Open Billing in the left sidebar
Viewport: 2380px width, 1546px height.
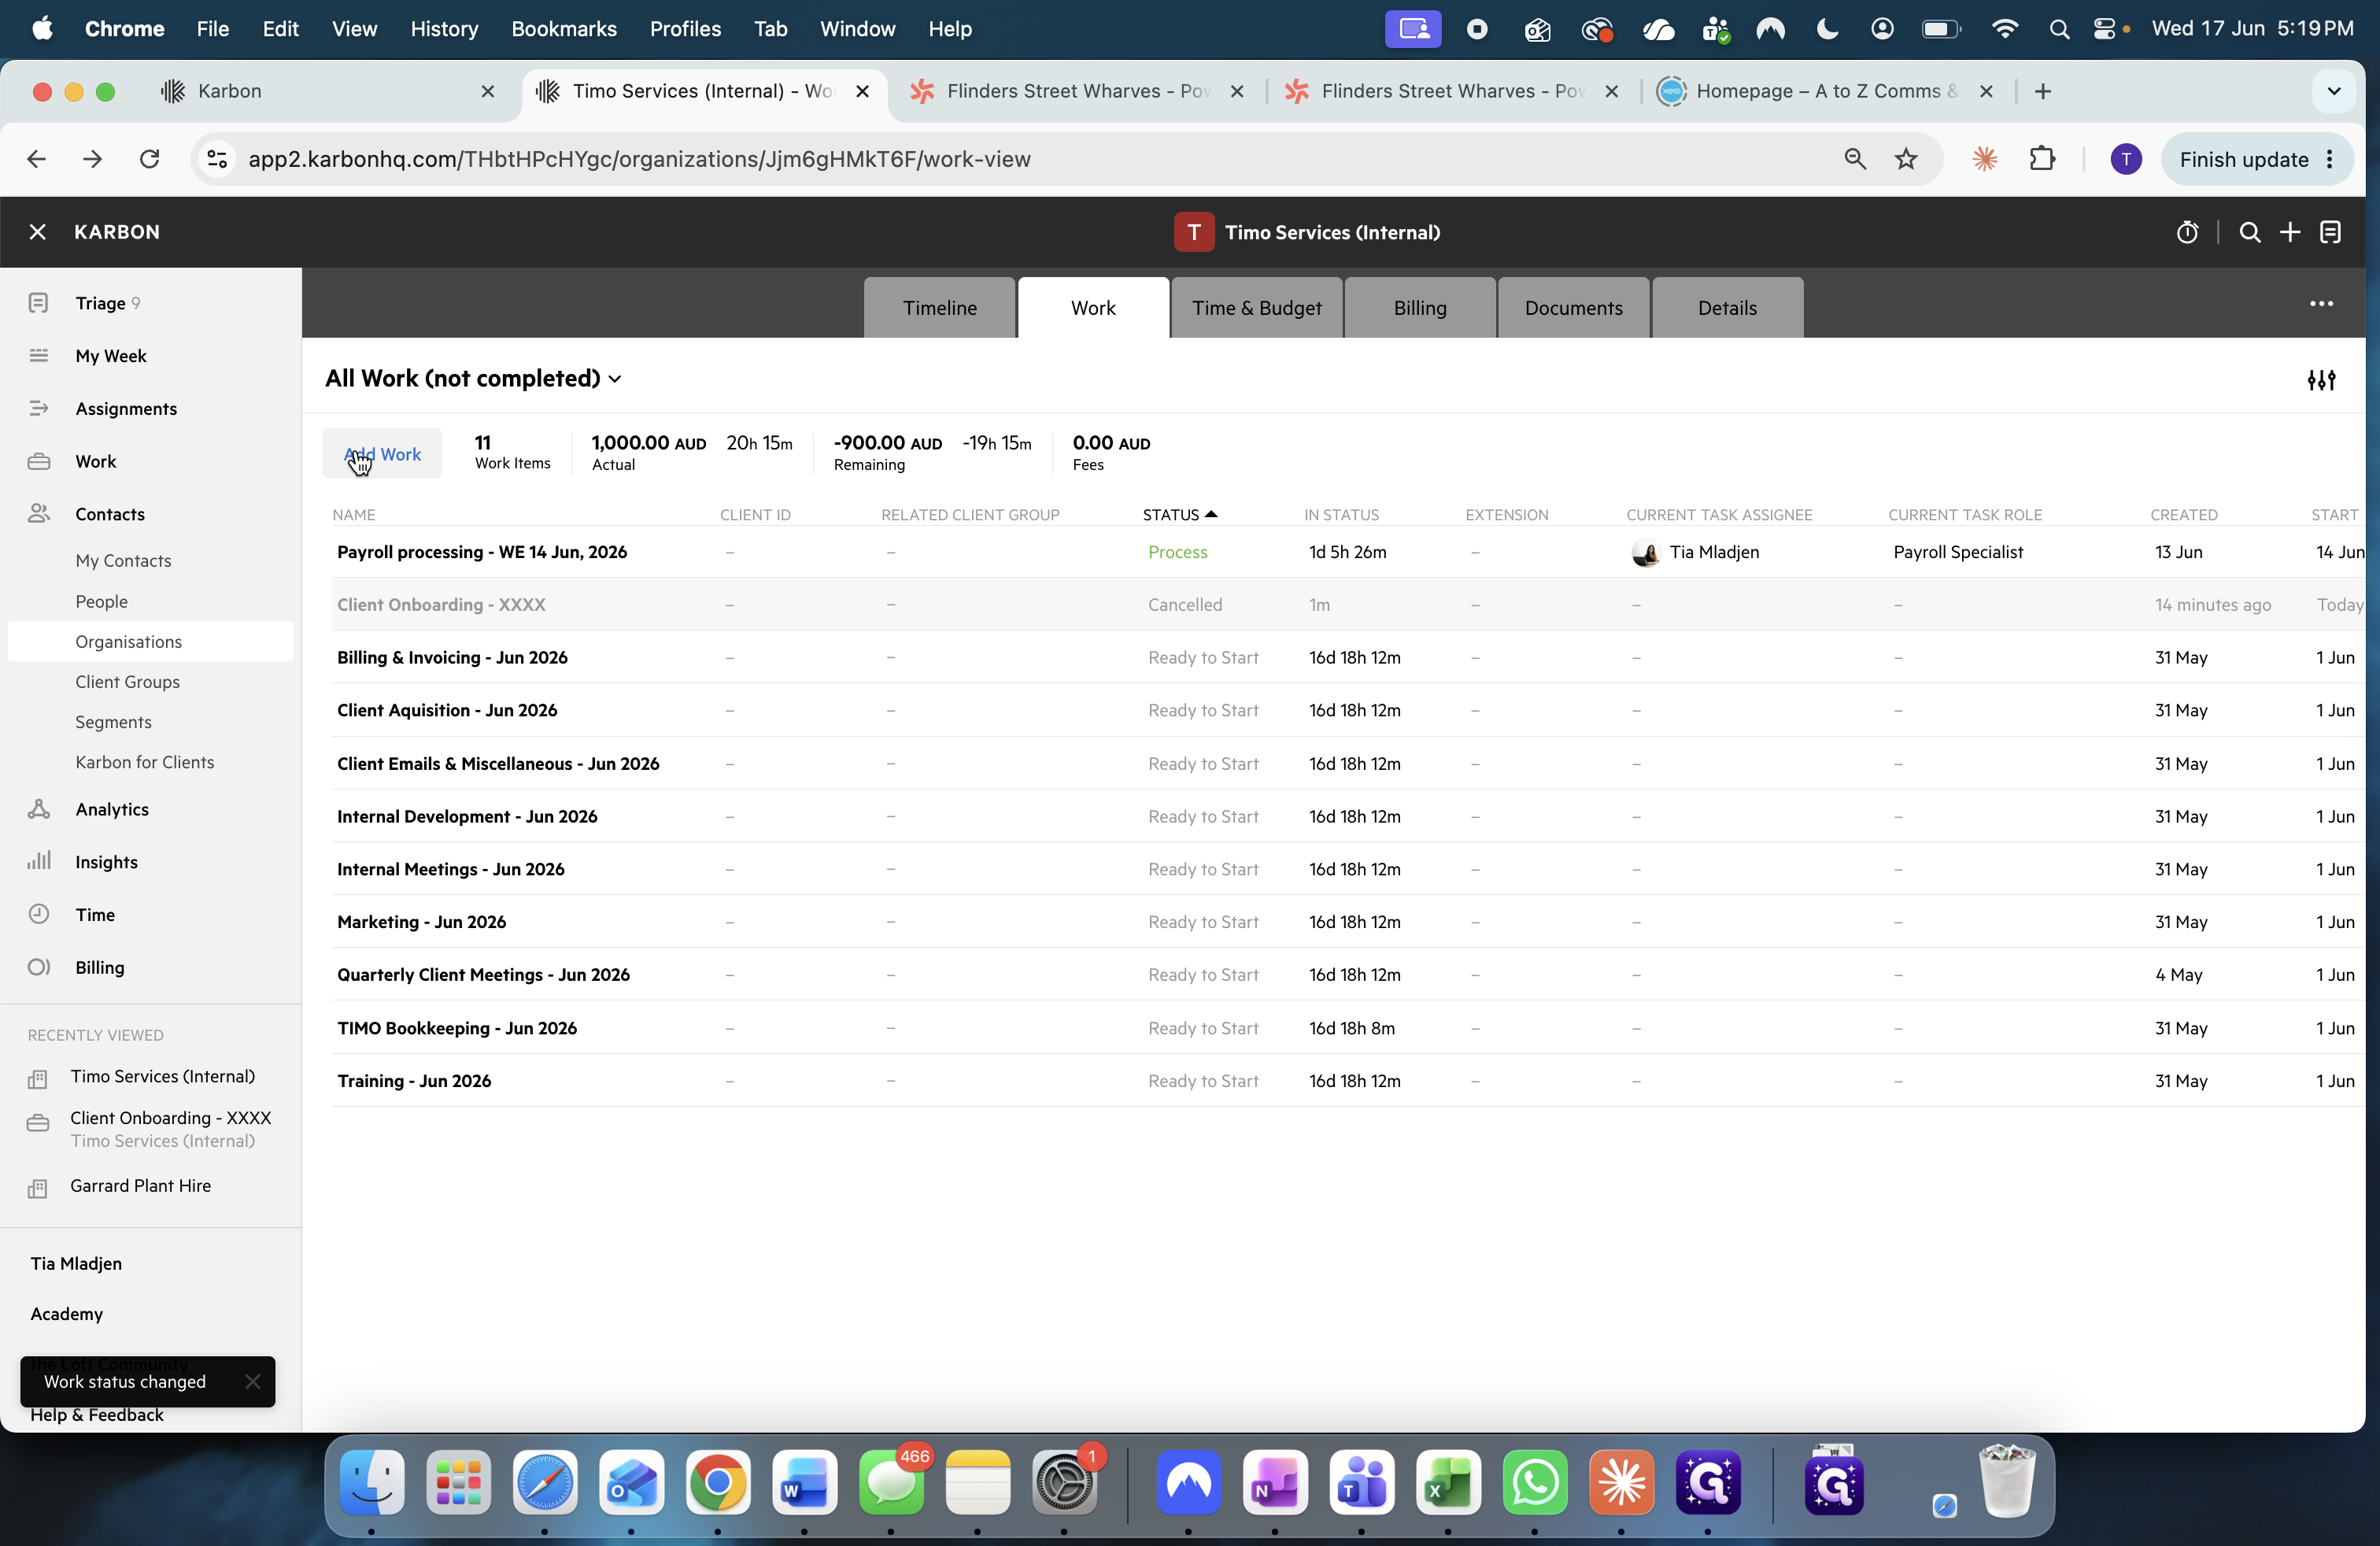pyautogui.click(x=99, y=967)
